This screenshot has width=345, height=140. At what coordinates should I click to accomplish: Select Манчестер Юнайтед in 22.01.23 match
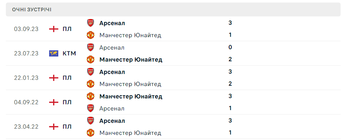[130, 84]
